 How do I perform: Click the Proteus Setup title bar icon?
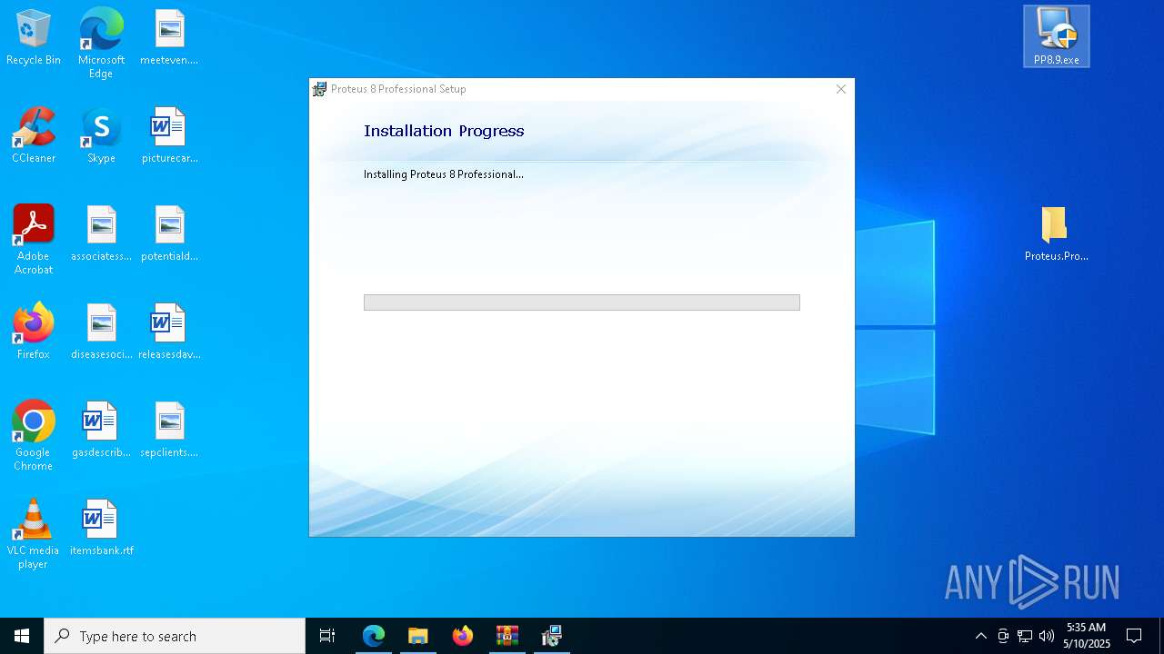tap(319, 89)
